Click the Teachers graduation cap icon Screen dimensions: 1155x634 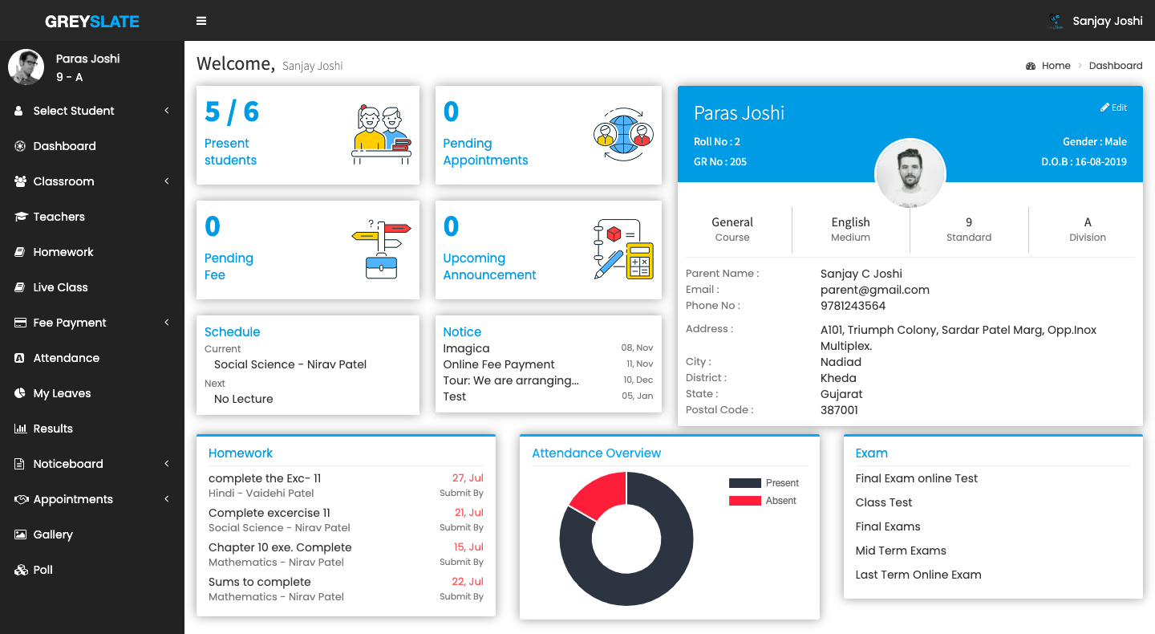click(21, 217)
